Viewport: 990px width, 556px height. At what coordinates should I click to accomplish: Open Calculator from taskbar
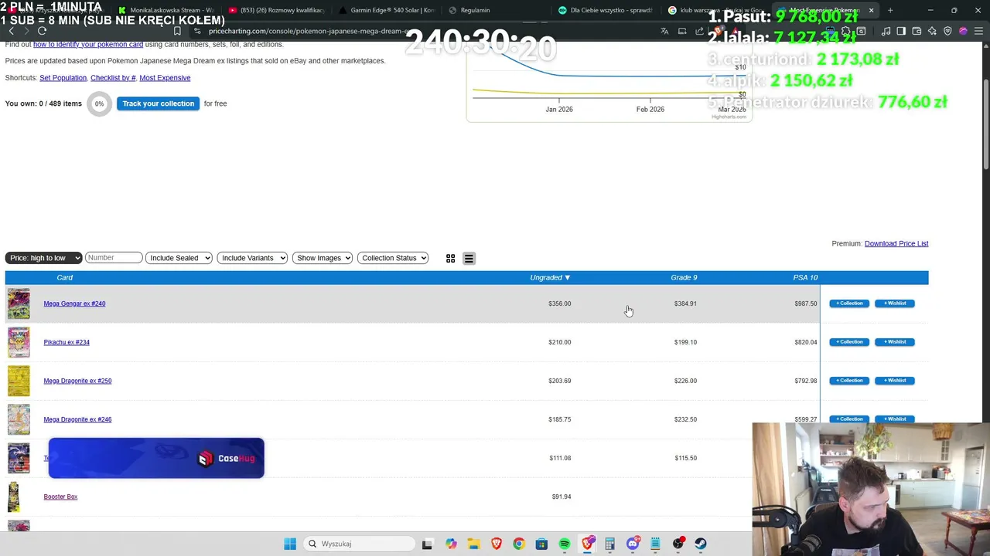point(610,544)
